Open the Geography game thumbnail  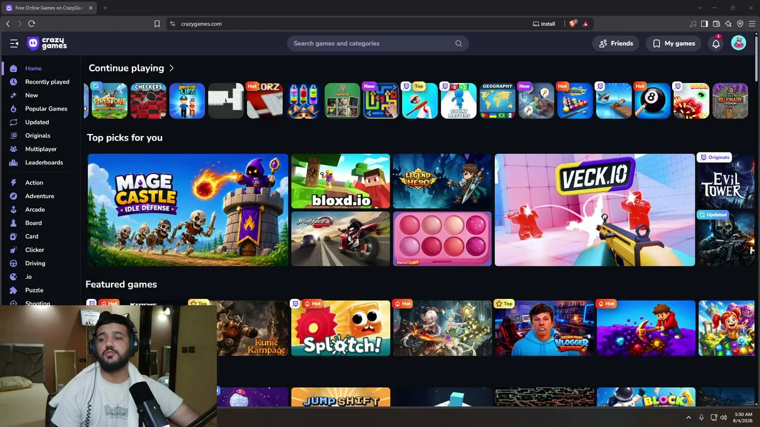coord(497,101)
